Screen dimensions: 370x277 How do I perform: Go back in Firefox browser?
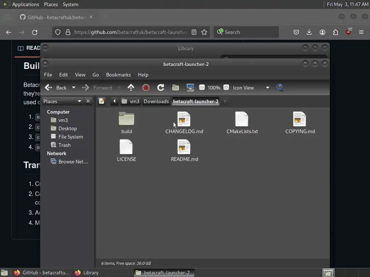pyautogui.click(x=9, y=32)
